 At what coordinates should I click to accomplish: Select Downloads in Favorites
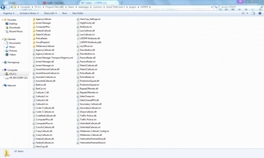15,28
